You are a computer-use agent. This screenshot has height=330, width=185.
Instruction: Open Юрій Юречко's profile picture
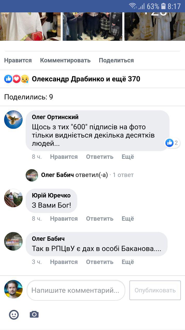tap(13, 198)
